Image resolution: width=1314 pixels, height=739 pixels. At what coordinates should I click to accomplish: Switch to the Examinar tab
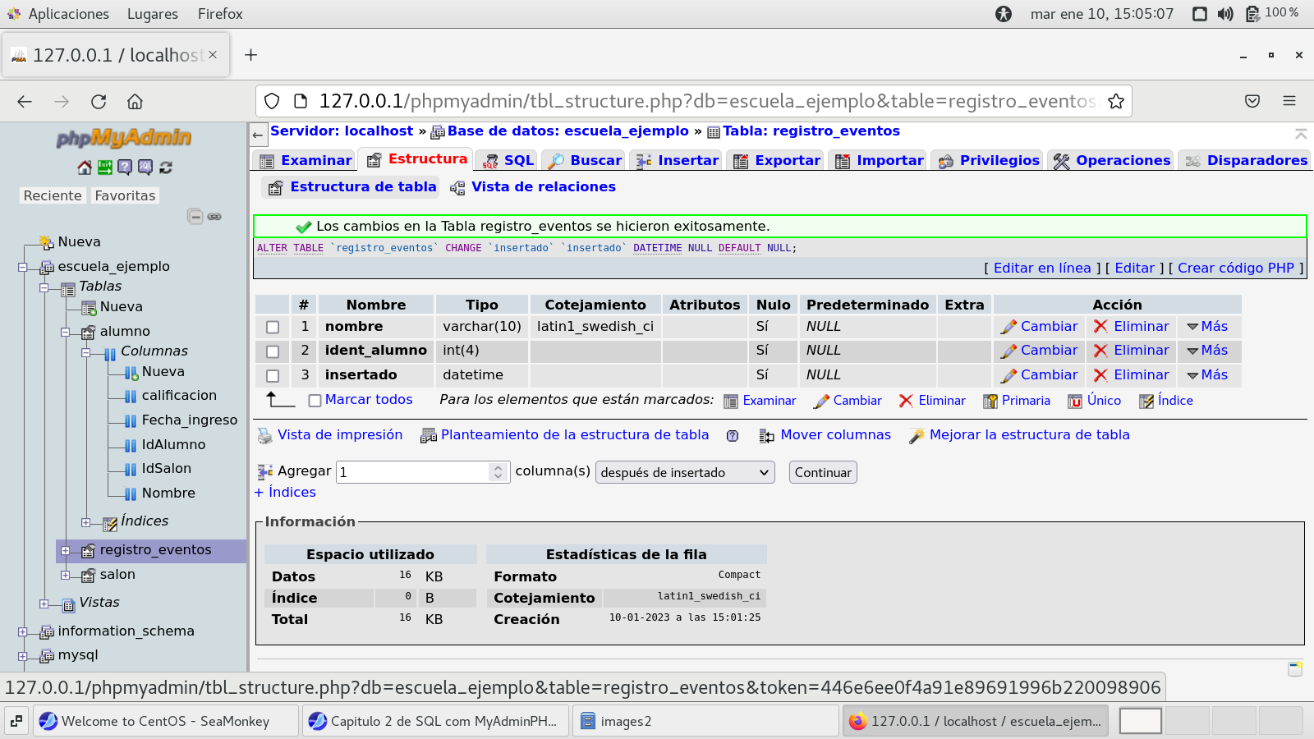click(306, 160)
